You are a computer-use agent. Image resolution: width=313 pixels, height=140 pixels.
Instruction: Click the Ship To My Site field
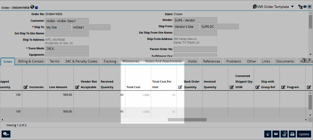coord(58,27)
